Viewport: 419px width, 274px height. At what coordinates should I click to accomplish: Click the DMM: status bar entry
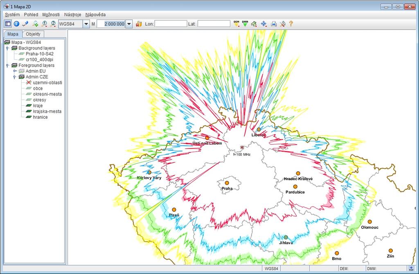(386, 268)
